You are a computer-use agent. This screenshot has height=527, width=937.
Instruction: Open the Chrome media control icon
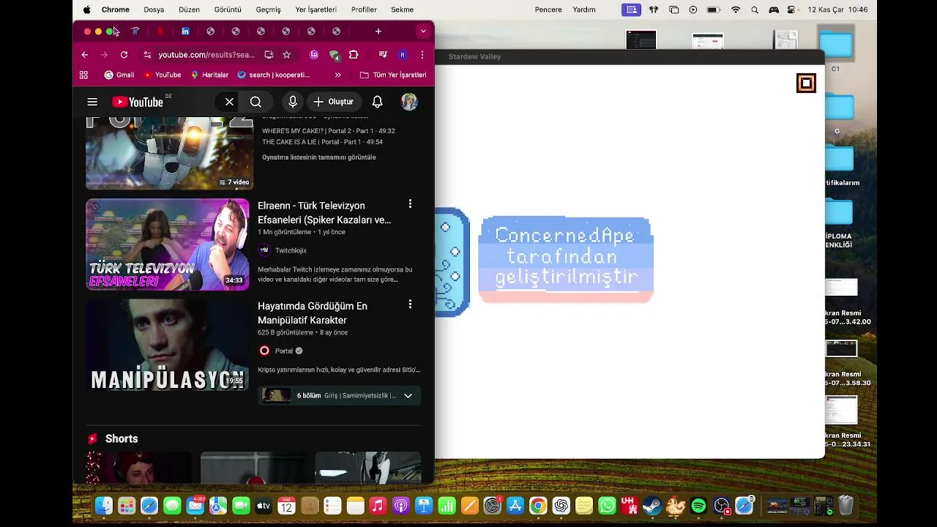point(383,54)
